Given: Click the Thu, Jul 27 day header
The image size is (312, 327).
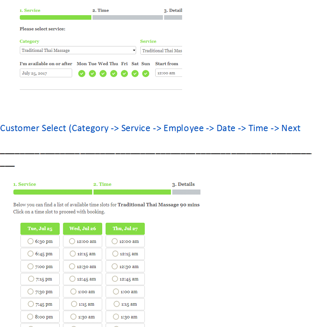Looking at the screenshot, I should tap(125, 229).
